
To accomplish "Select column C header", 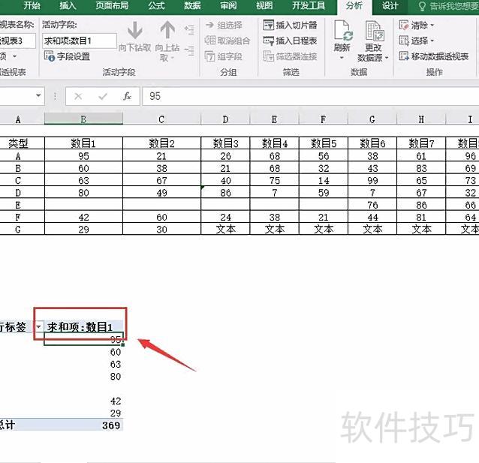I will coord(161,119).
